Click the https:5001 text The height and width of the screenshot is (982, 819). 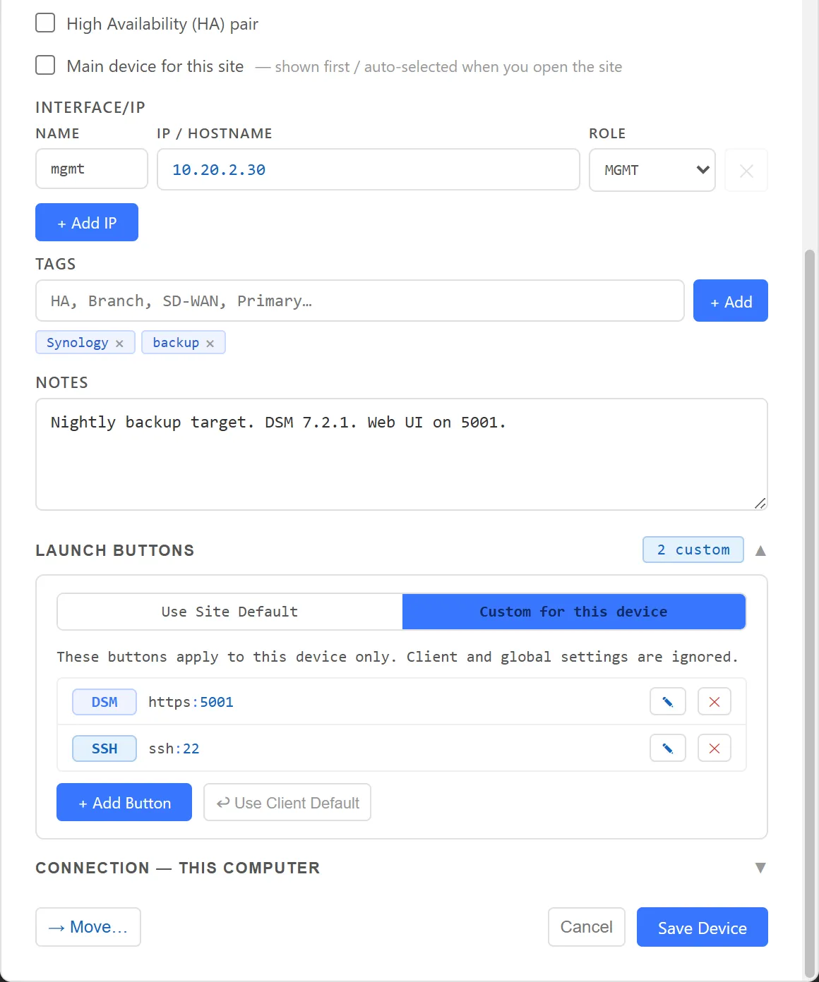pyautogui.click(x=191, y=702)
